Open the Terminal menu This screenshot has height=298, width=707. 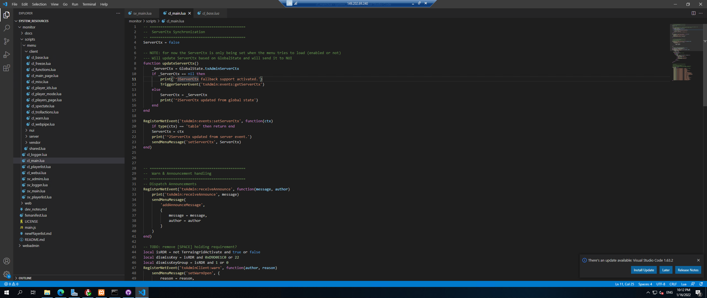[x=89, y=4]
